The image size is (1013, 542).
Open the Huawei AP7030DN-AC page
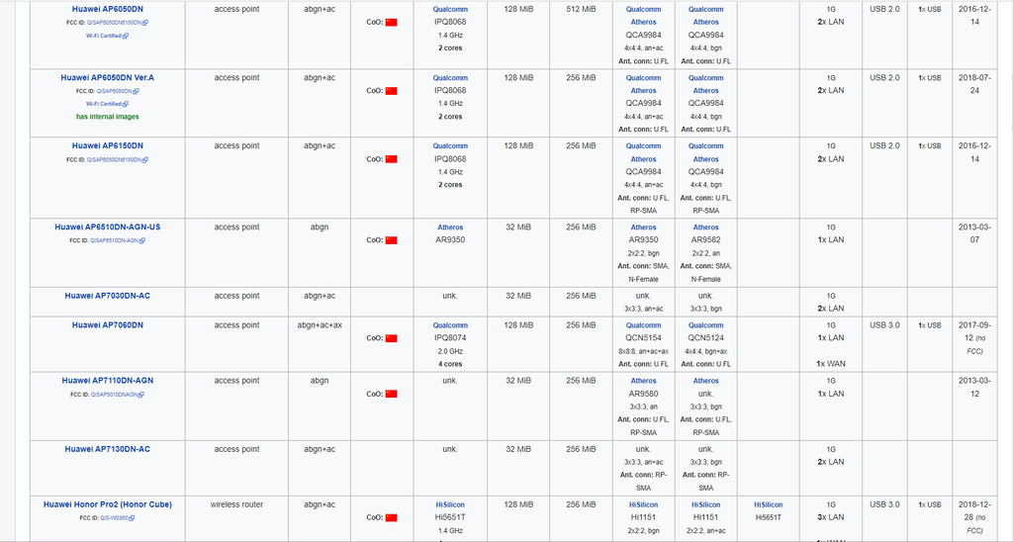[108, 296]
